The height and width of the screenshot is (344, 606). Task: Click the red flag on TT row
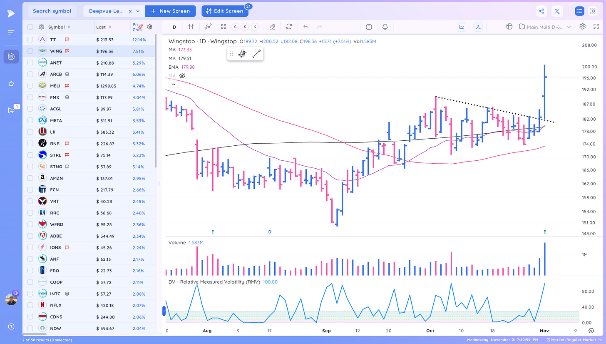67,40
